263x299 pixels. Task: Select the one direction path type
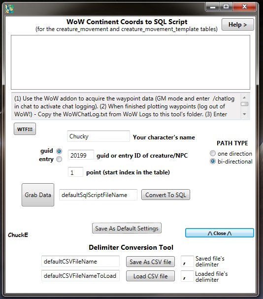click(213, 153)
